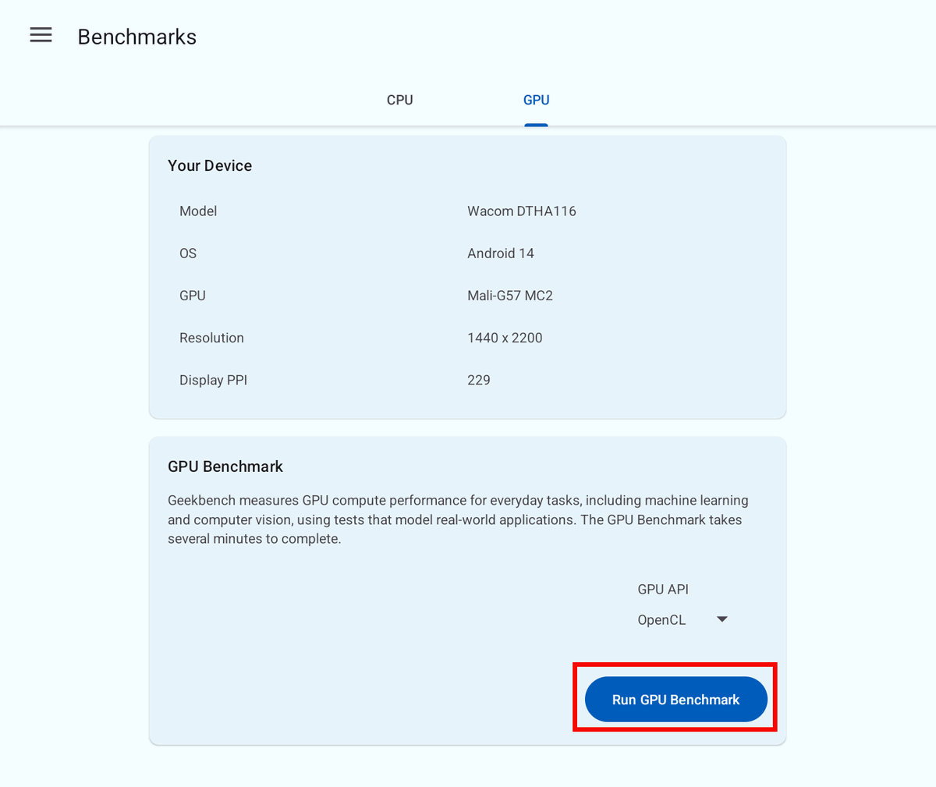The height and width of the screenshot is (787, 936).
Task: Click the Wacom DTHA116 model value
Action: [522, 211]
